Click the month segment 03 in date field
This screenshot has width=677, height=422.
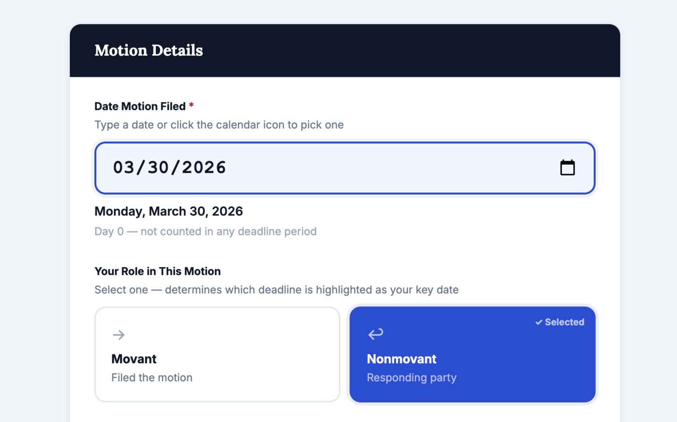(x=124, y=168)
